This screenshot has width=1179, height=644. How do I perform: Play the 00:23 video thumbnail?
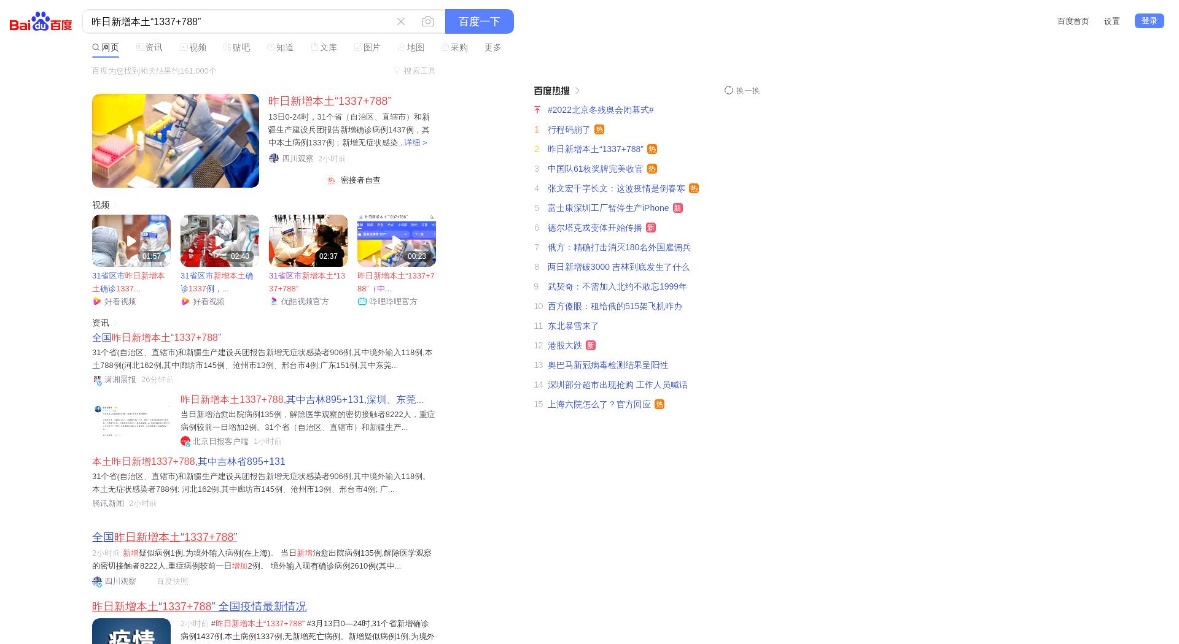coord(397,240)
